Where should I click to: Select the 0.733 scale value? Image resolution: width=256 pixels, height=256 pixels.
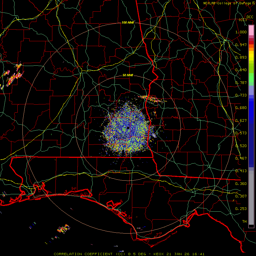241,95
